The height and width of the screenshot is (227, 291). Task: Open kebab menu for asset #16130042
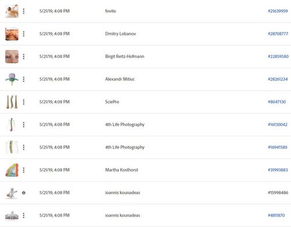24,125
